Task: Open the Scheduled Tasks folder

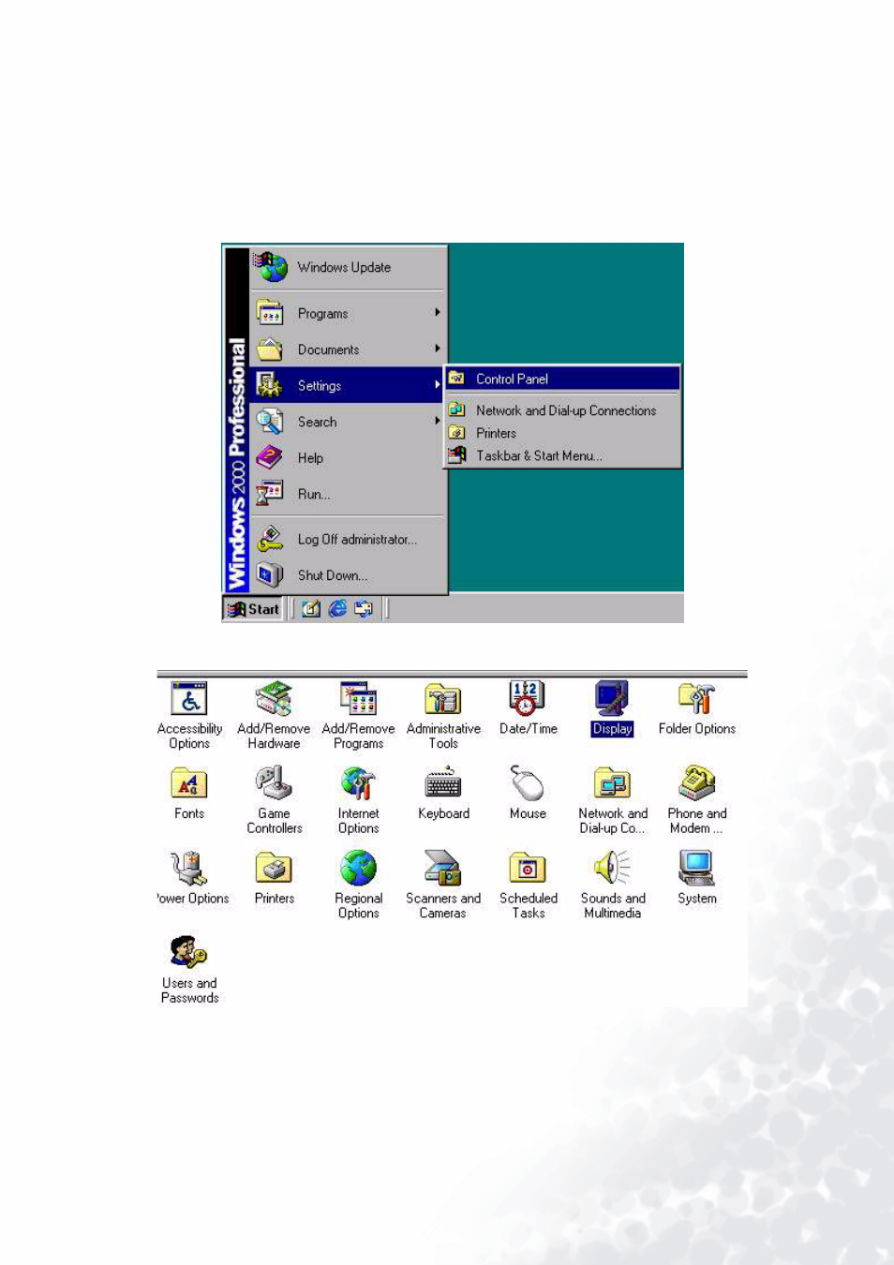Action: point(528,885)
